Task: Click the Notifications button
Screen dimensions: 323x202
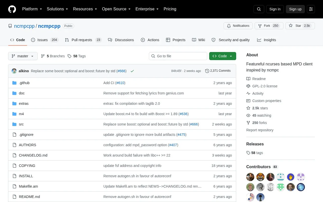Action: pyautogui.click(x=238, y=26)
